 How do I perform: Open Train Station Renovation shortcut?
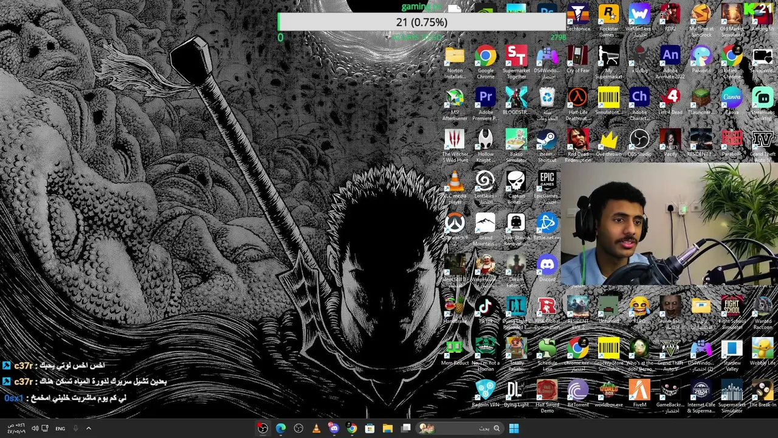point(516,229)
